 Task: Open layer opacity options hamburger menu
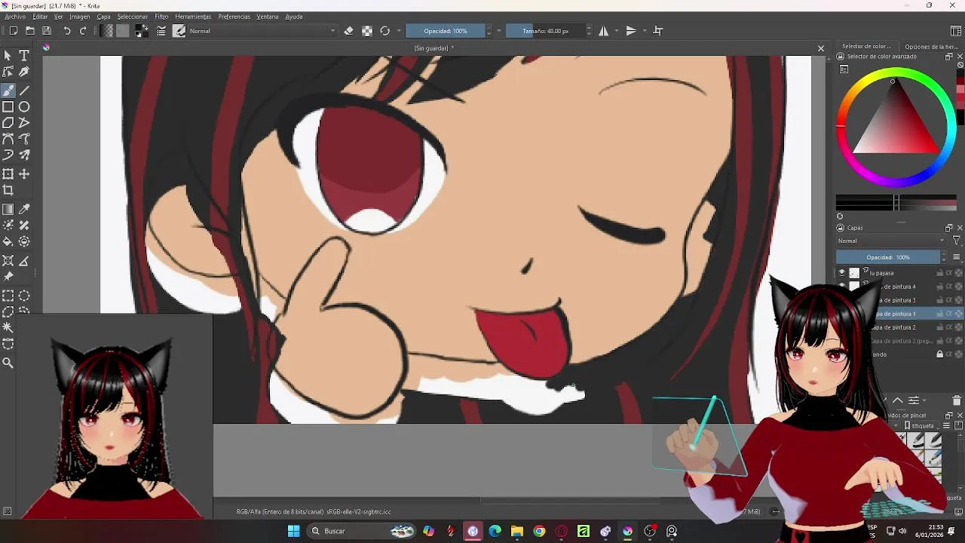point(957,257)
